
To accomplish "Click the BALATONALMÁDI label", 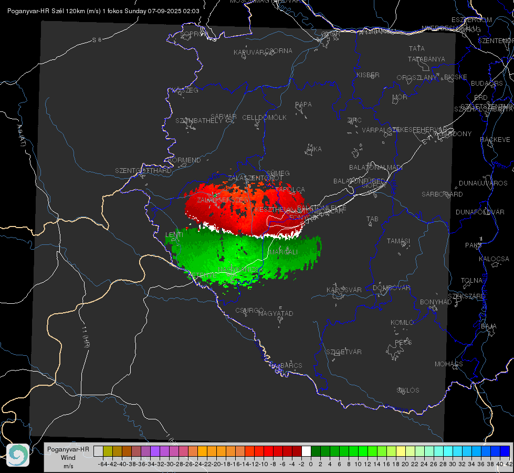I will click(376, 168).
